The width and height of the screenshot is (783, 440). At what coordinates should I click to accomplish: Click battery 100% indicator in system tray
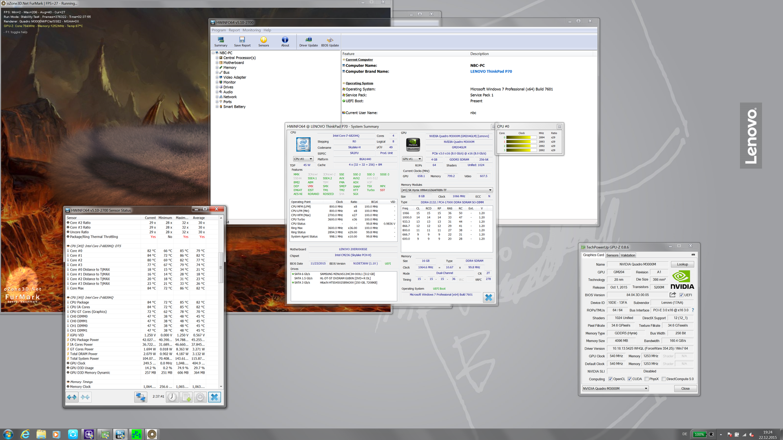[x=699, y=434]
